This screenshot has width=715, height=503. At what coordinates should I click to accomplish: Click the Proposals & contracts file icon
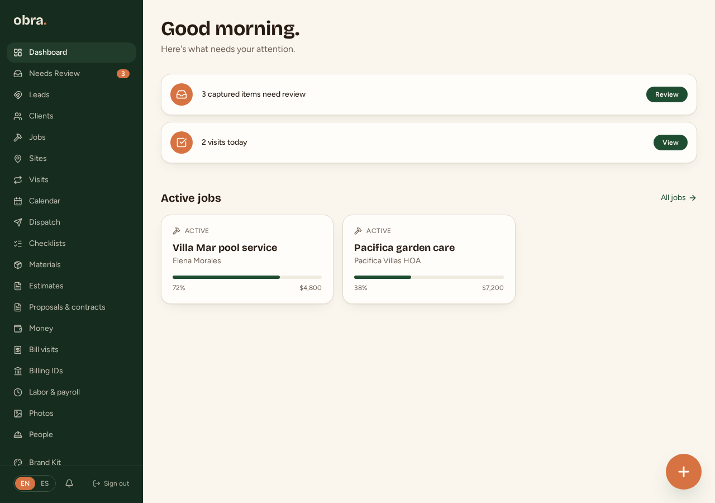18,307
